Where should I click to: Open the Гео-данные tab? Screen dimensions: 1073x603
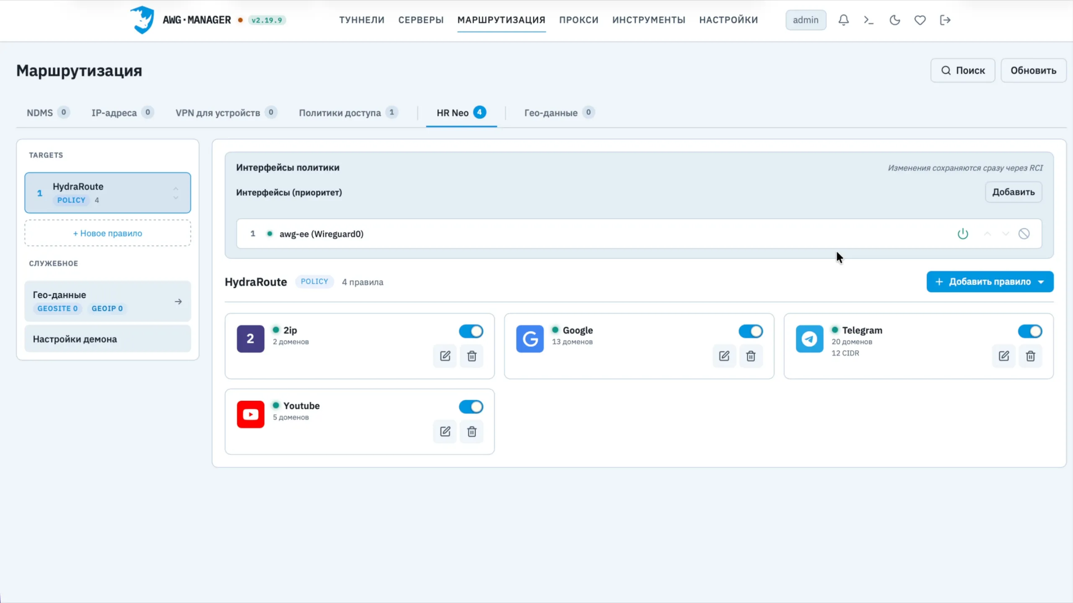(559, 113)
